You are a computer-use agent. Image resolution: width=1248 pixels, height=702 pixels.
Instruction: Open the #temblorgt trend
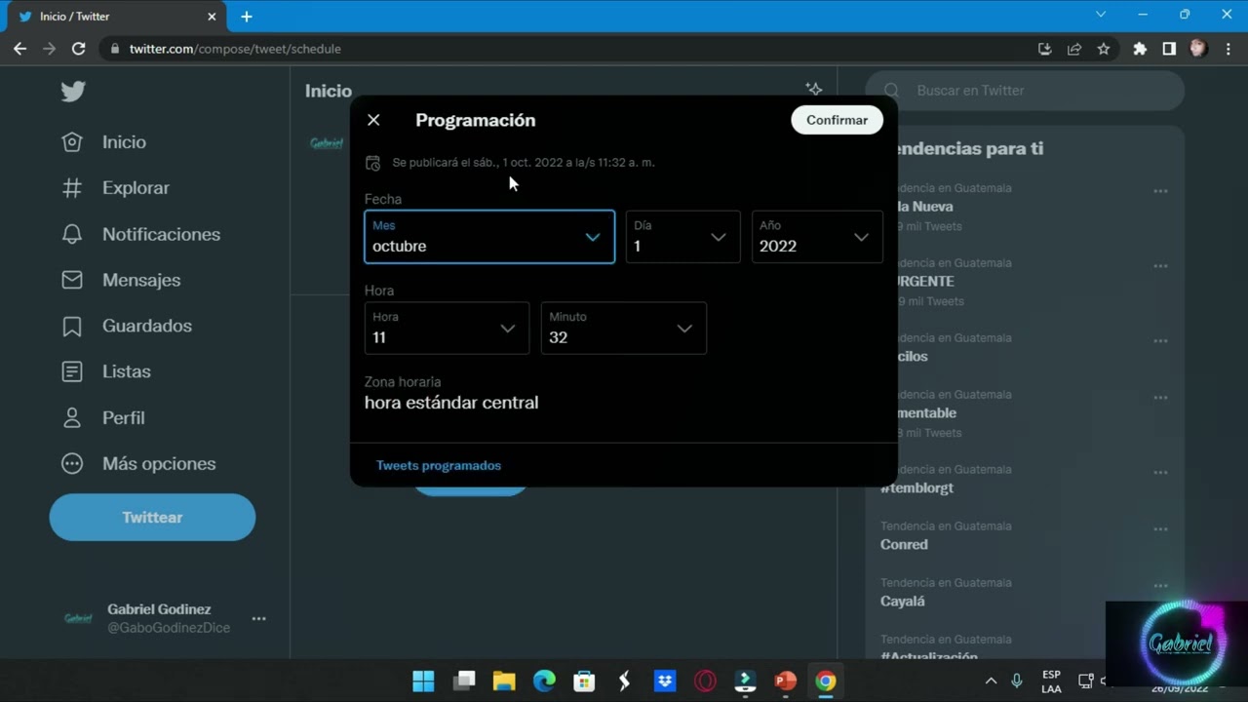(x=916, y=487)
